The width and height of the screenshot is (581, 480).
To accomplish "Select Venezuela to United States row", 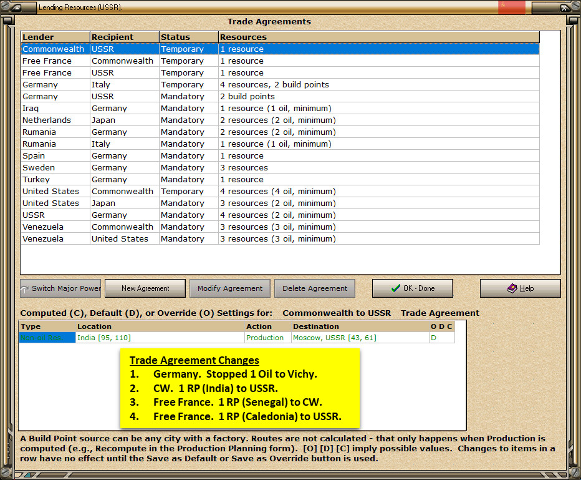I will (x=280, y=239).
